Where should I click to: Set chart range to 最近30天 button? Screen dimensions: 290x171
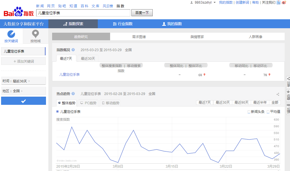223,102
